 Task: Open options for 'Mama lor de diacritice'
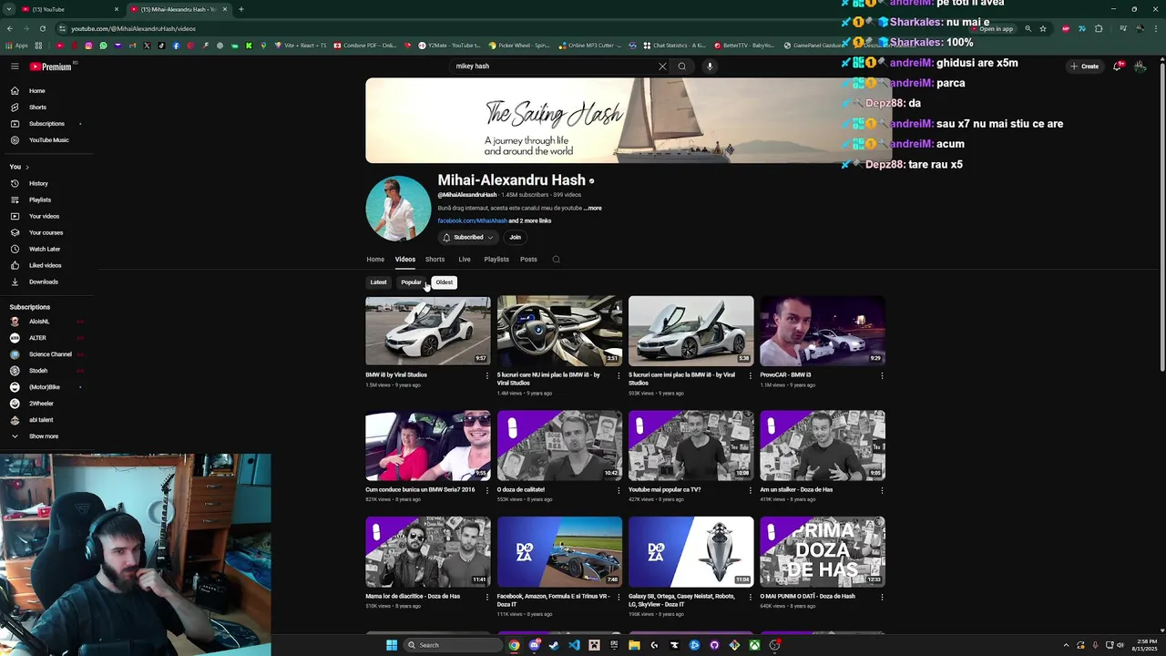(486, 597)
